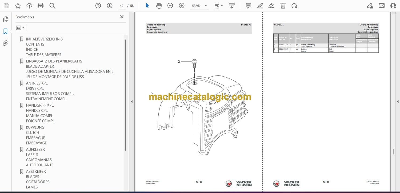Viewport: 400px width, 193px height.
Task: Click 'Couvercle supérieur' in left page header
Action: [x=157, y=32]
